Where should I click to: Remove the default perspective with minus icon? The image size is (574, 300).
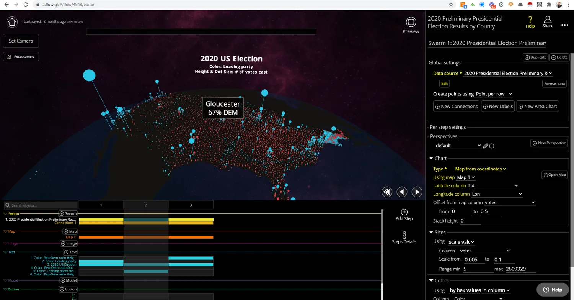[492, 146]
